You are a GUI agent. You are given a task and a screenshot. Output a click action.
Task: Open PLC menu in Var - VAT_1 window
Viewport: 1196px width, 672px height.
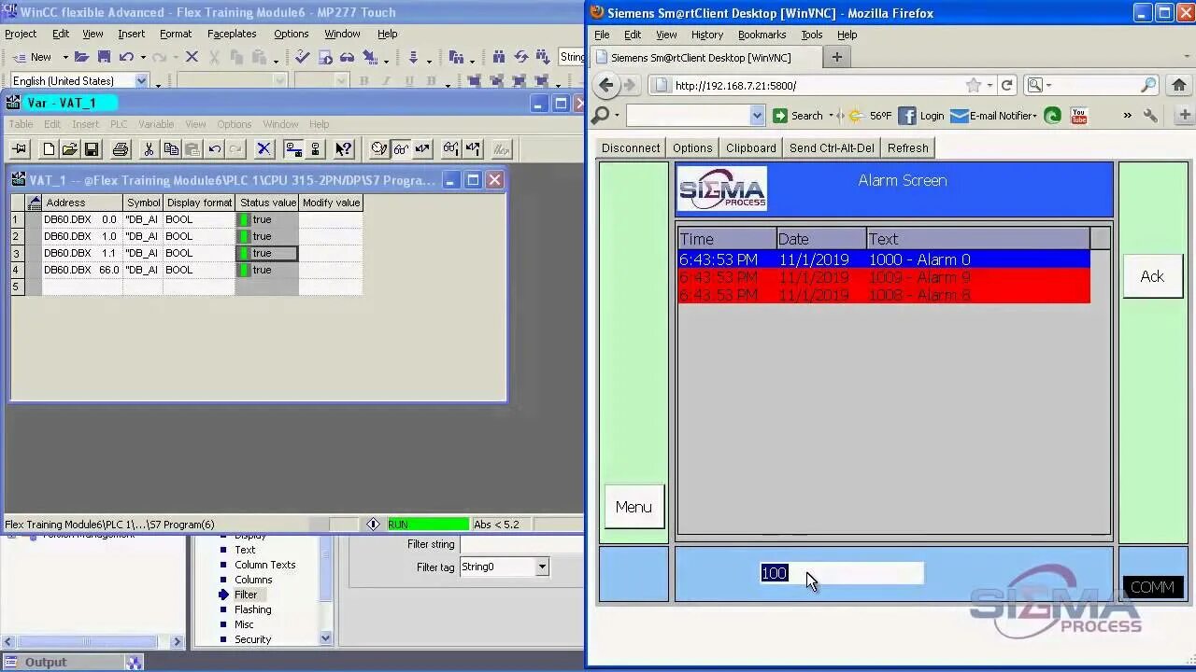coord(119,124)
